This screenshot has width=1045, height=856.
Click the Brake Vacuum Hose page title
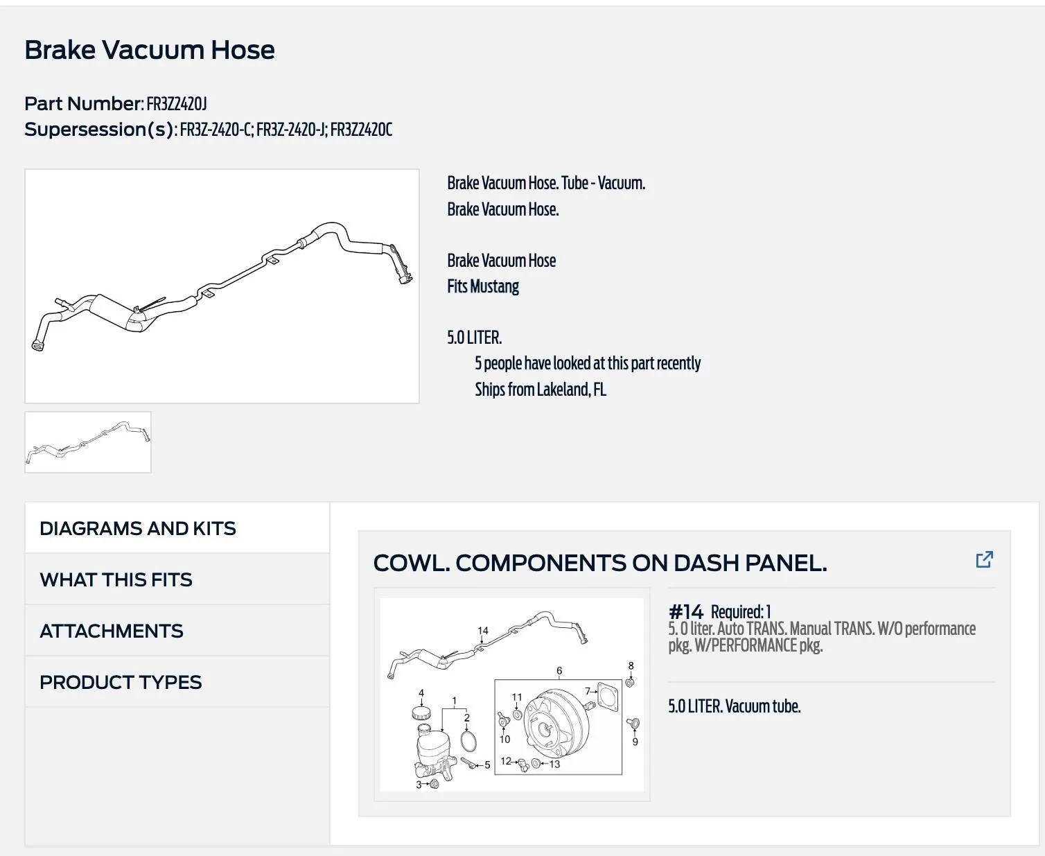150,50
